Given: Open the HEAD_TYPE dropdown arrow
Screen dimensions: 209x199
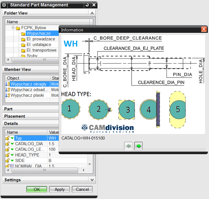Looking at the screenshot, I should (12, 155).
